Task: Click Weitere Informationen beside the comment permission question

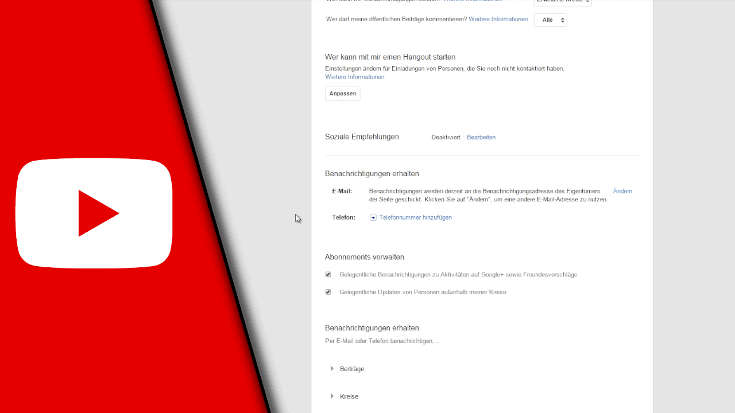Action: click(x=497, y=19)
